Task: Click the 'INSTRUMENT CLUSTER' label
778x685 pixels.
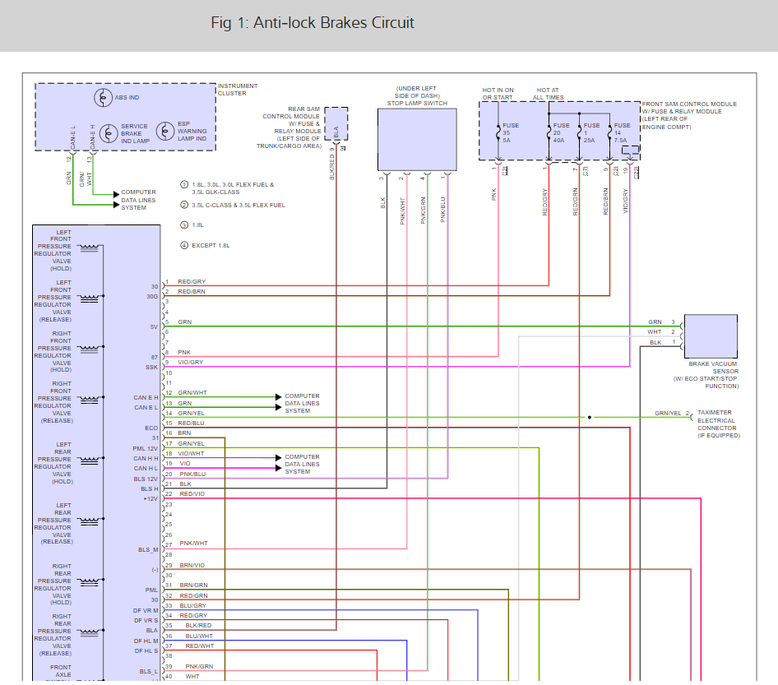Action: point(237,90)
